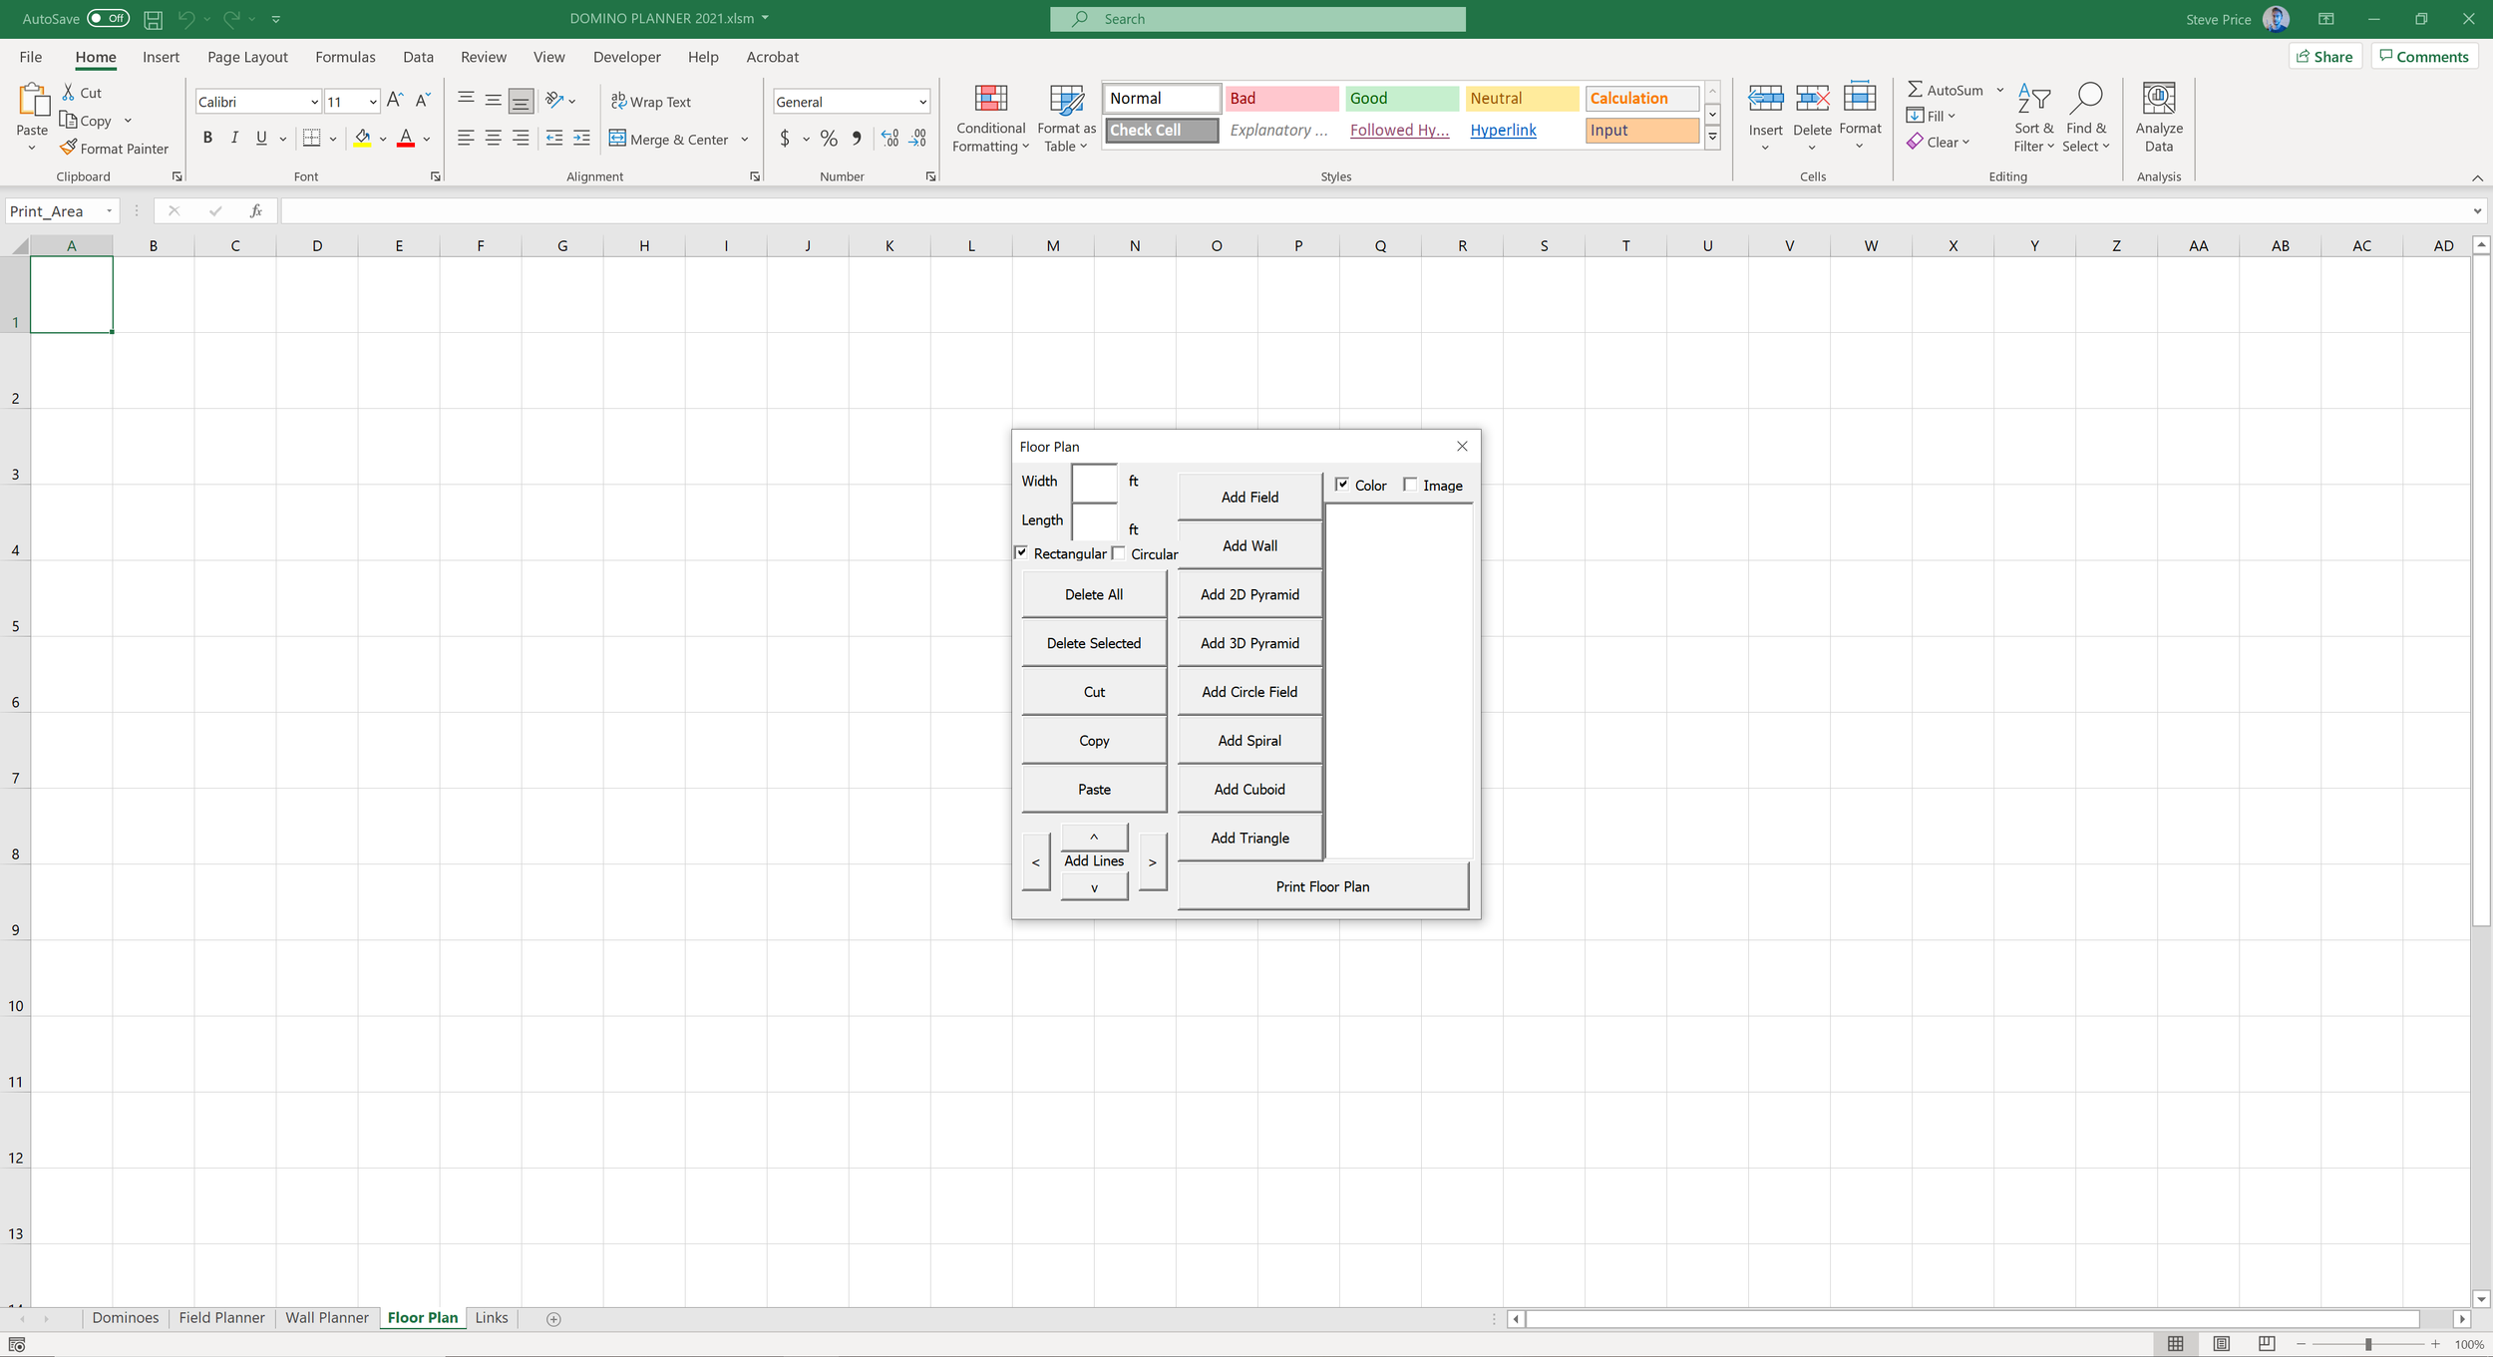Click the percent style icon
Screen dimensions: 2493x1357
pos(828,139)
